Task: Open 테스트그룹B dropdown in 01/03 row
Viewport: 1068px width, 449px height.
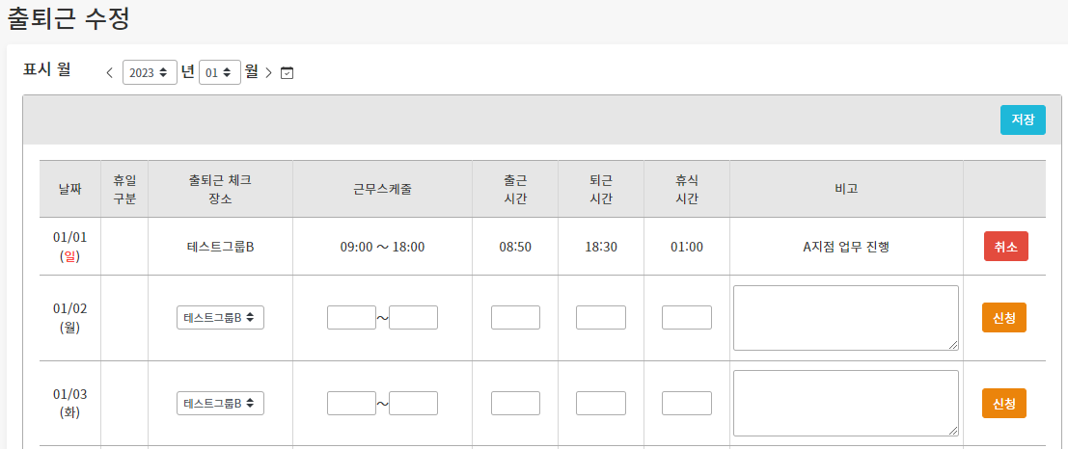Action: tap(220, 404)
